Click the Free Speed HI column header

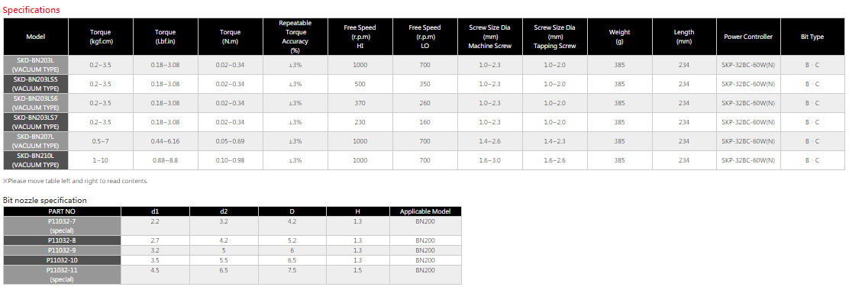click(x=360, y=37)
